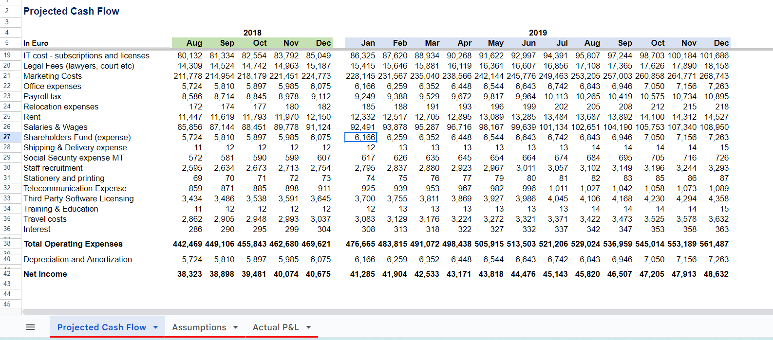
Task: Select the 'In Euro' cell
Action: coord(36,43)
